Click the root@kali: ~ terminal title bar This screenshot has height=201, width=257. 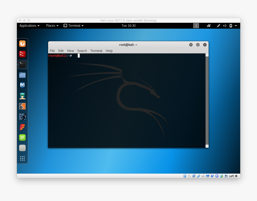tap(128, 45)
